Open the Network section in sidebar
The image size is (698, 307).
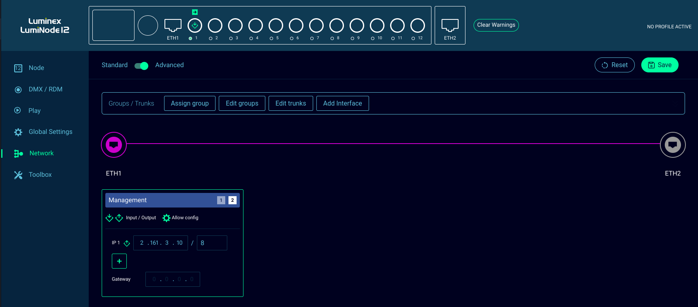[x=41, y=153]
